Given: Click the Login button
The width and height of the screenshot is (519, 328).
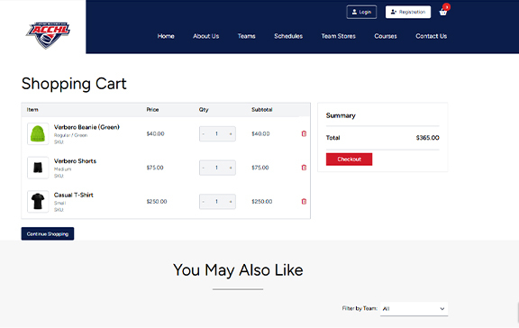Looking at the screenshot, I should [361, 12].
